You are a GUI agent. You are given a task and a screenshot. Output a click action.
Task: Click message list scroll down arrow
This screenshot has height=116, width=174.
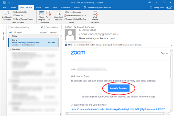click(61, 114)
